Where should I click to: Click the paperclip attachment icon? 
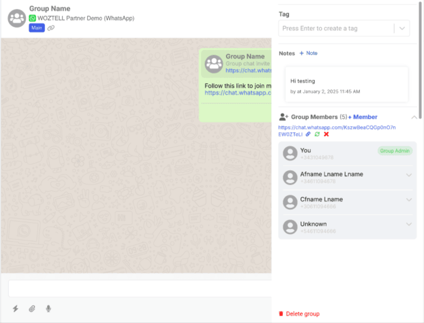32,308
